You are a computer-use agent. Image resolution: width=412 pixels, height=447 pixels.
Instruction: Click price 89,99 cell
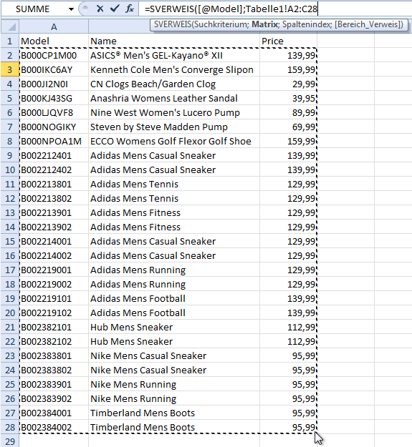pyautogui.click(x=288, y=112)
